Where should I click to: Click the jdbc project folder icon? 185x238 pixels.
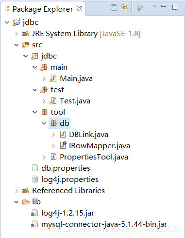coord(17,22)
